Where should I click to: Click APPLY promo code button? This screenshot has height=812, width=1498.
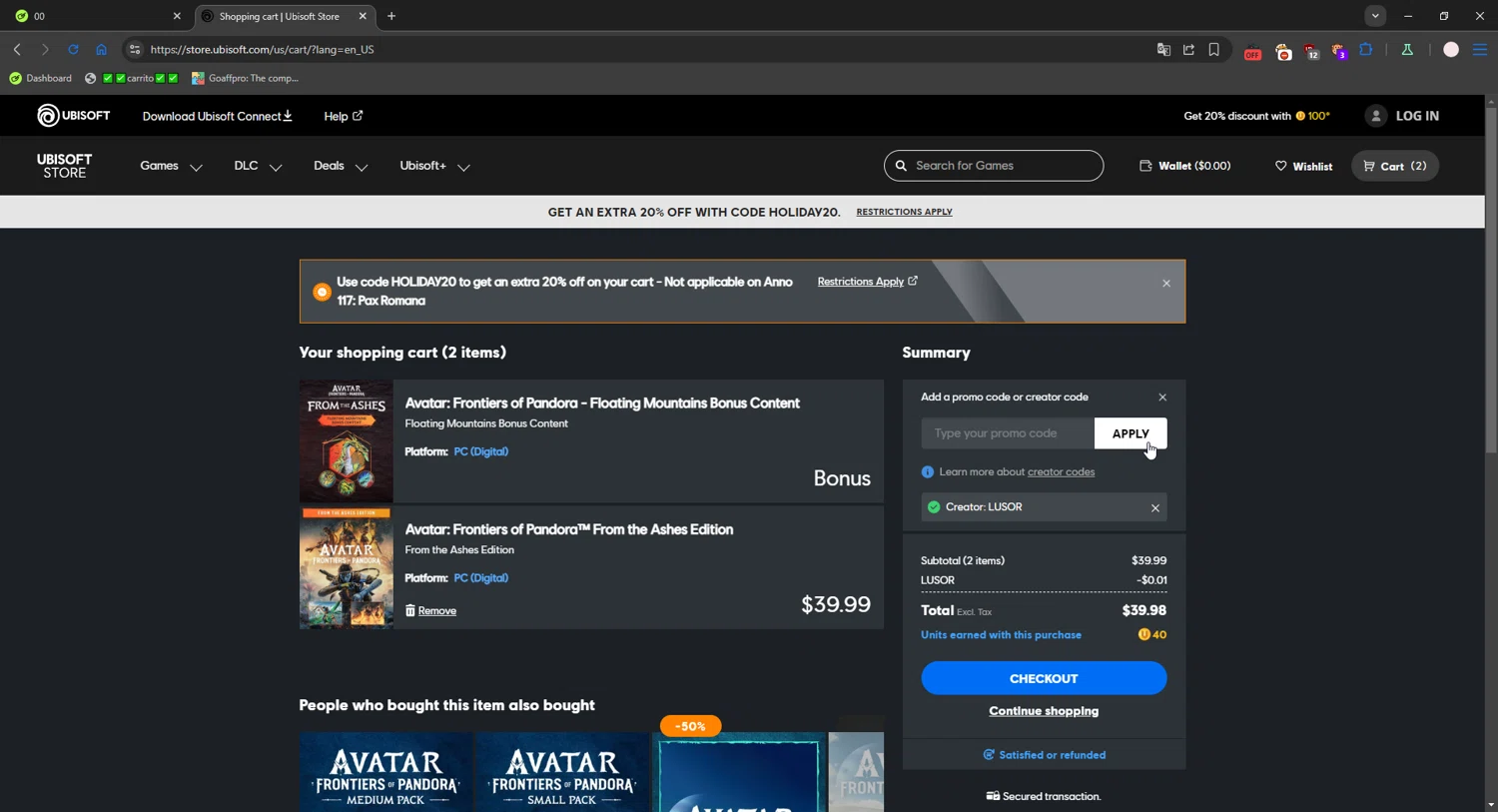pos(1130,433)
